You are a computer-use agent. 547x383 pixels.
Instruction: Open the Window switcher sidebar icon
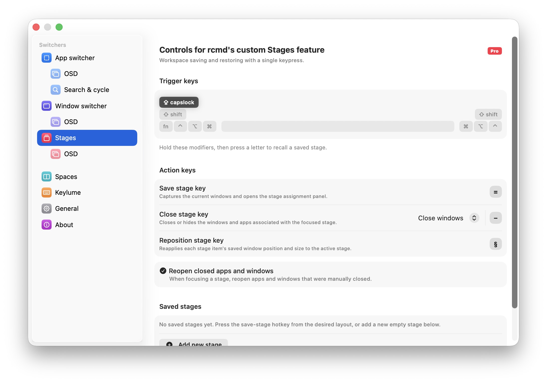[x=47, y=106]
